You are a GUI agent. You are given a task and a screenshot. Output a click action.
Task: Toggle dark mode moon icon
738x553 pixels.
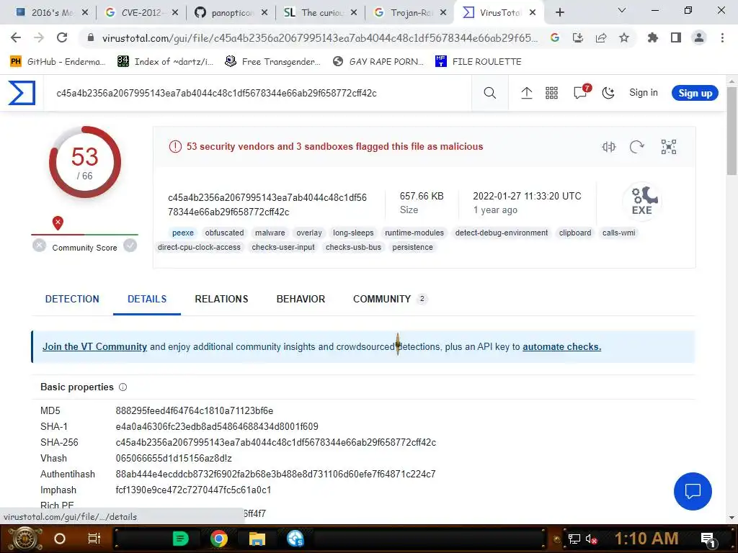tap(608, 93)
